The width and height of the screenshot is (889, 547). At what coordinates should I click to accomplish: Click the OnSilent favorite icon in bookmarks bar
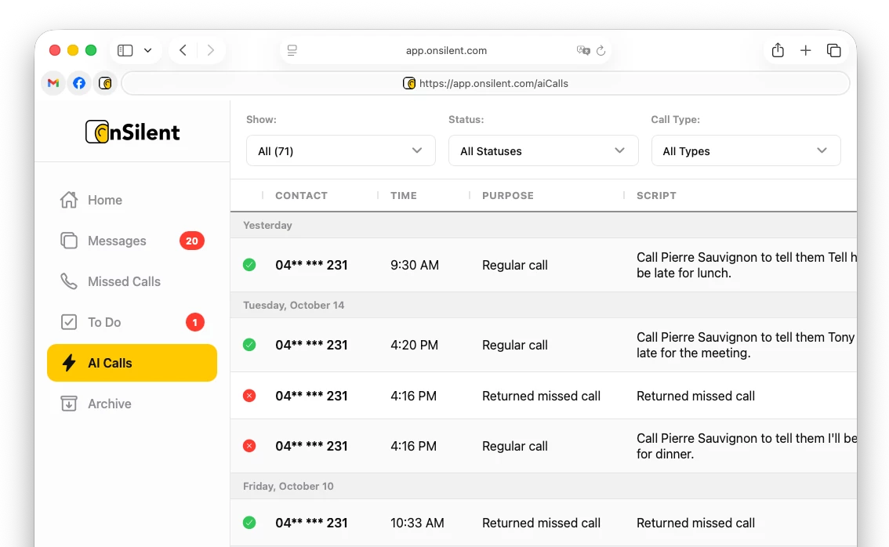tap(105, 83)
